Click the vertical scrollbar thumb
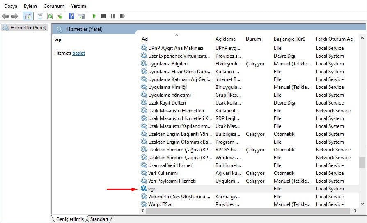The image size is (367, 223). pos(362,163)
